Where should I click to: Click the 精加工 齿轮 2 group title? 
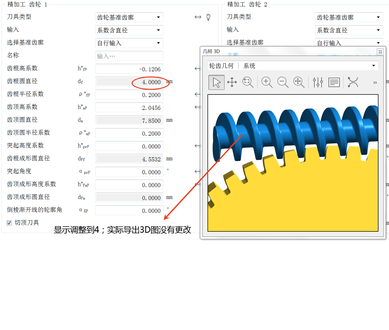click(247, 4)
